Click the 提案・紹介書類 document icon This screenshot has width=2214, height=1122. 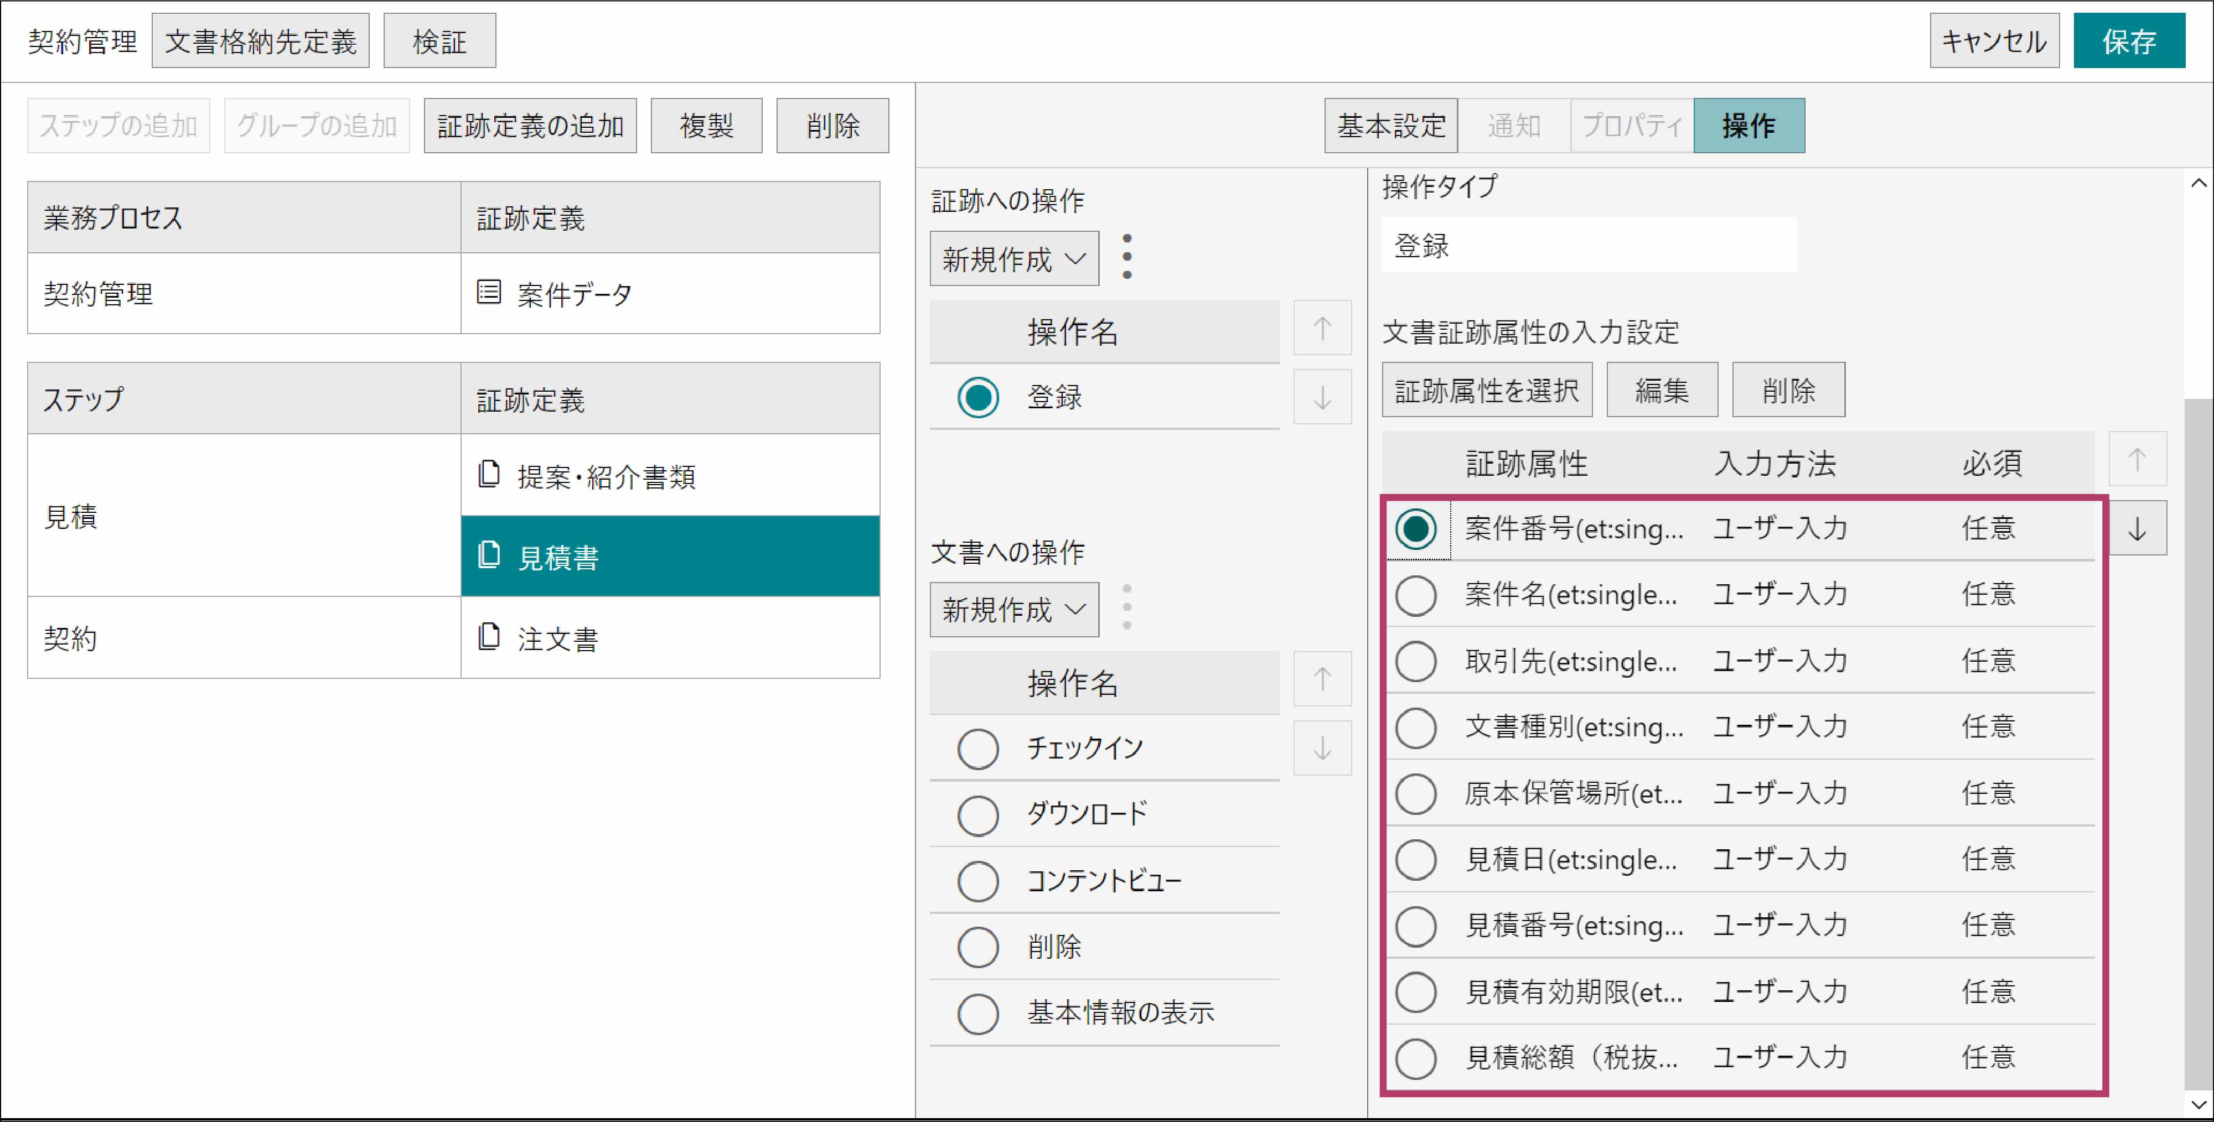point(489,474)
